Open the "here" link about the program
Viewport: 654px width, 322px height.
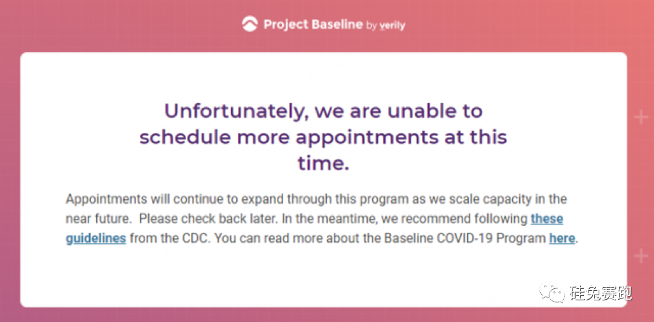[x=562, y=239]
